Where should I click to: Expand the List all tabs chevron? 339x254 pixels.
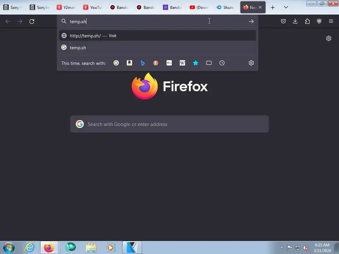point(286,7)
